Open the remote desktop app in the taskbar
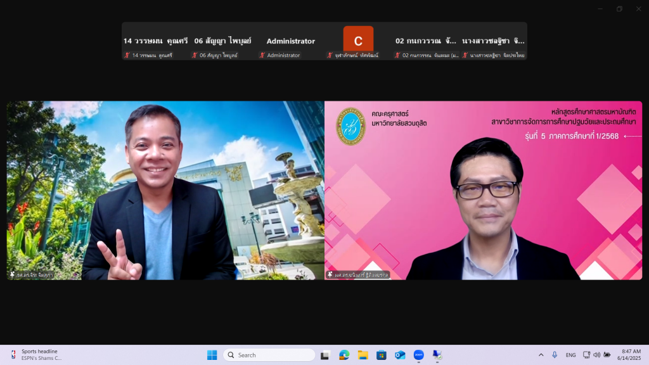 (437, 355)
